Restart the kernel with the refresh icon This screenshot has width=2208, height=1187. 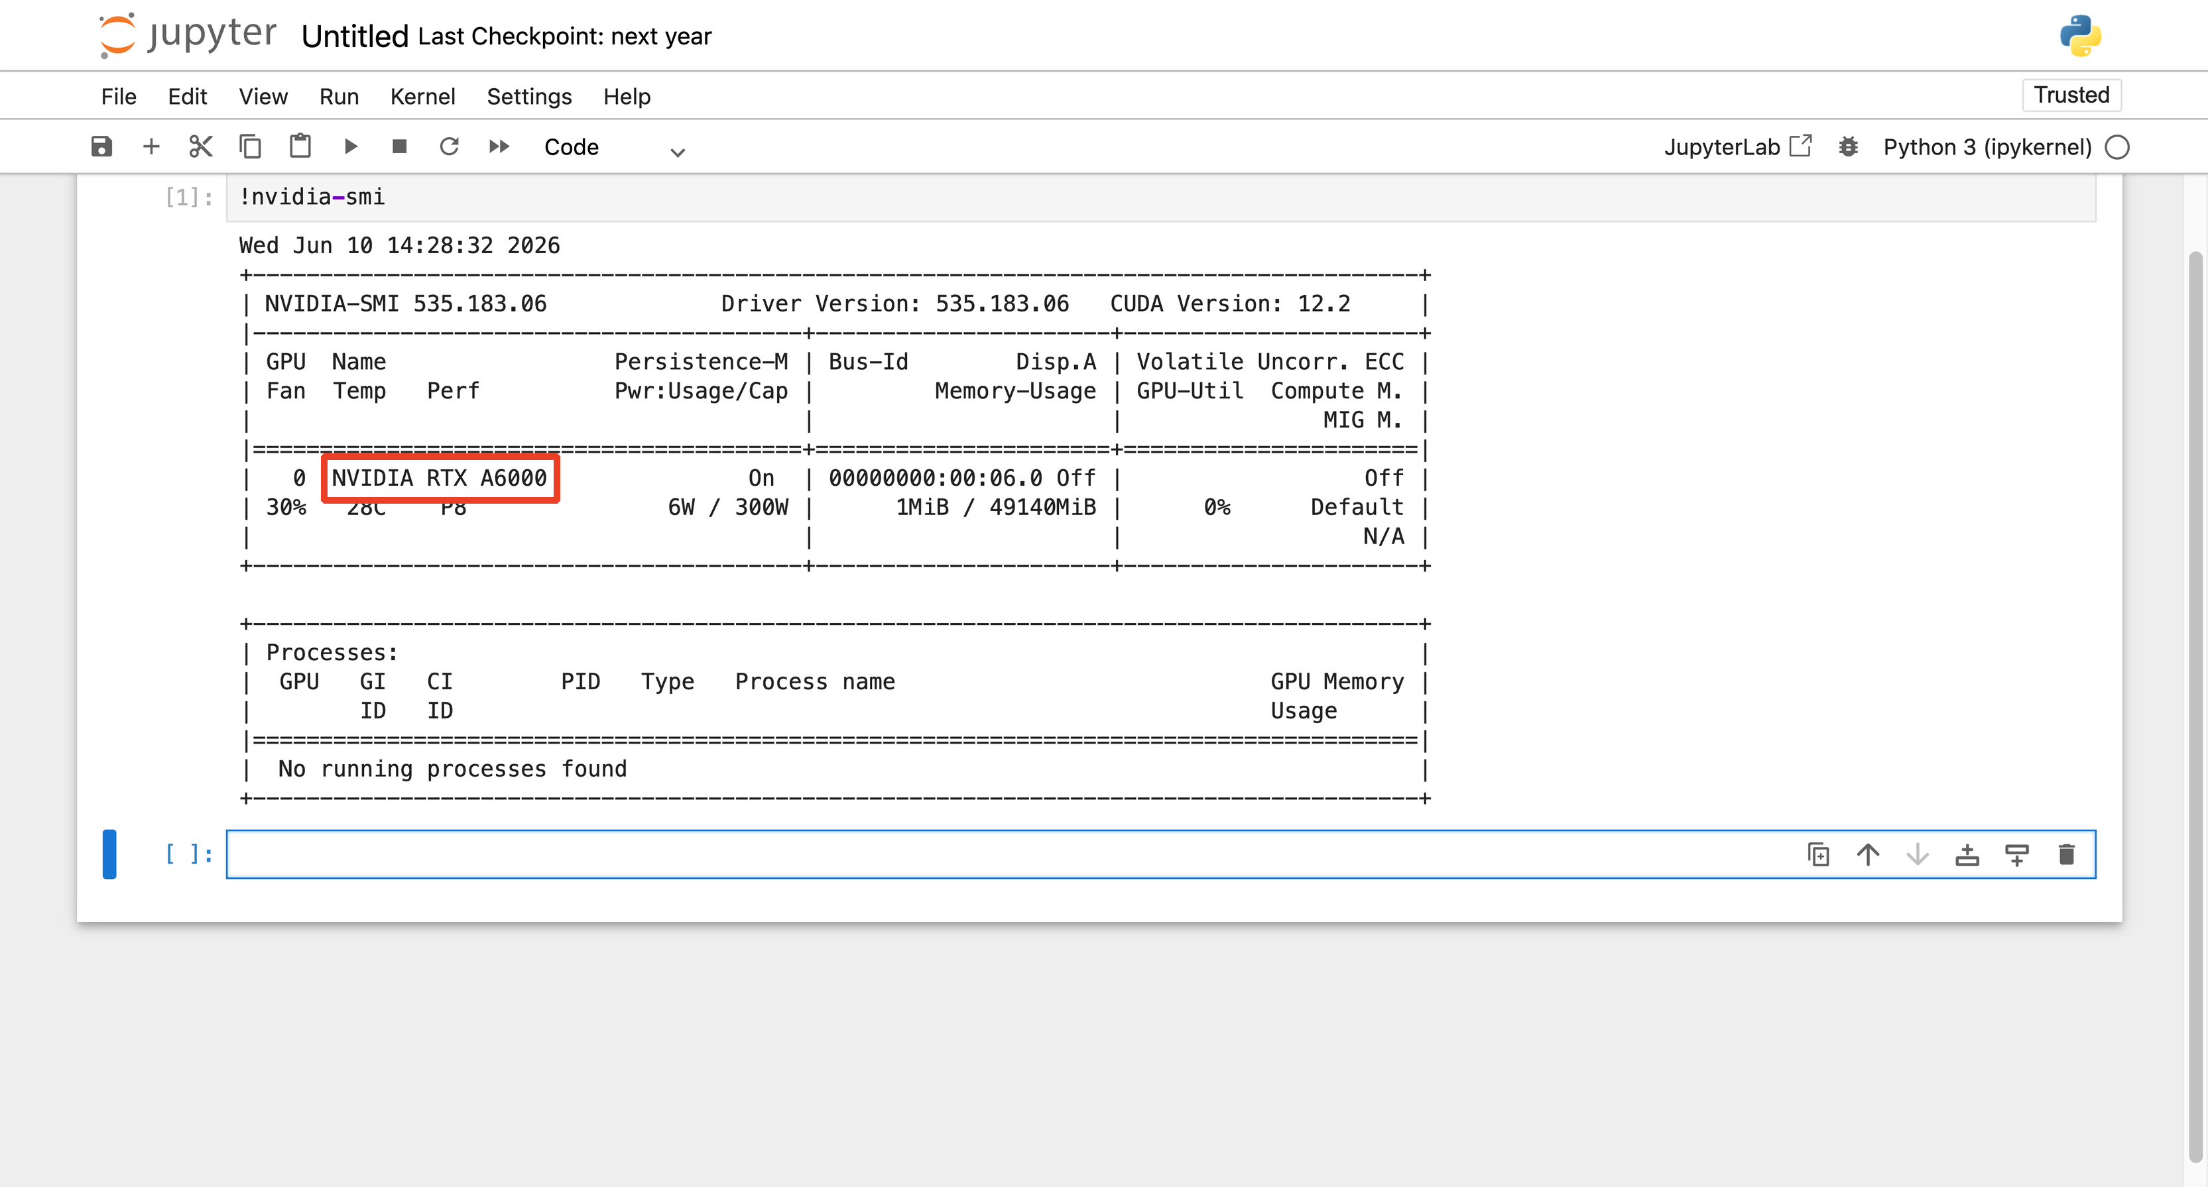tap(449, 146)
